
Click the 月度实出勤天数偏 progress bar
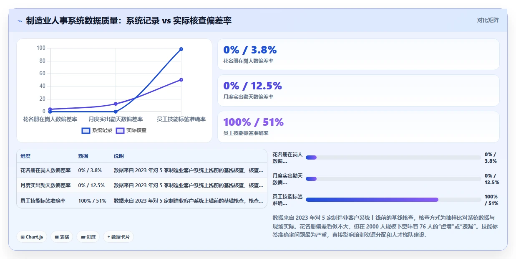[393, 179]
